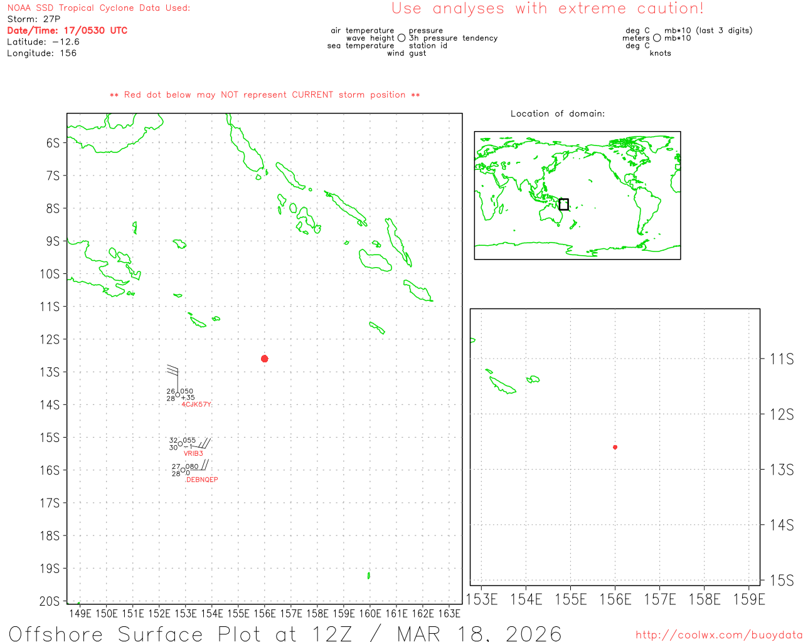Click the wind barb beside station VRIB3
The height and width of the screenshot is (642, 803).
point(202,444)
